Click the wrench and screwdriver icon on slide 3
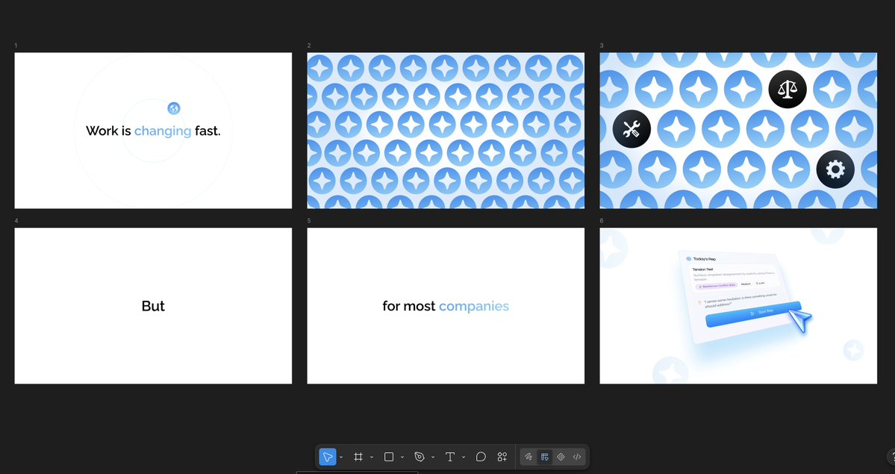This screenshot has height=474, width=895. tap(632, 129)
